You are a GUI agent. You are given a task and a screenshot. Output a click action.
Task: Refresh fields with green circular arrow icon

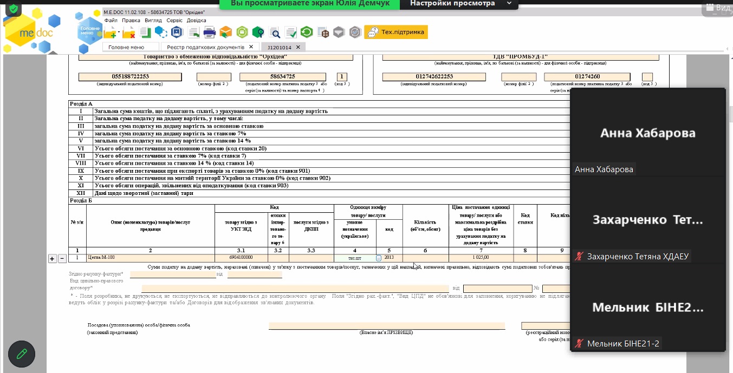(x=307, y=32)
